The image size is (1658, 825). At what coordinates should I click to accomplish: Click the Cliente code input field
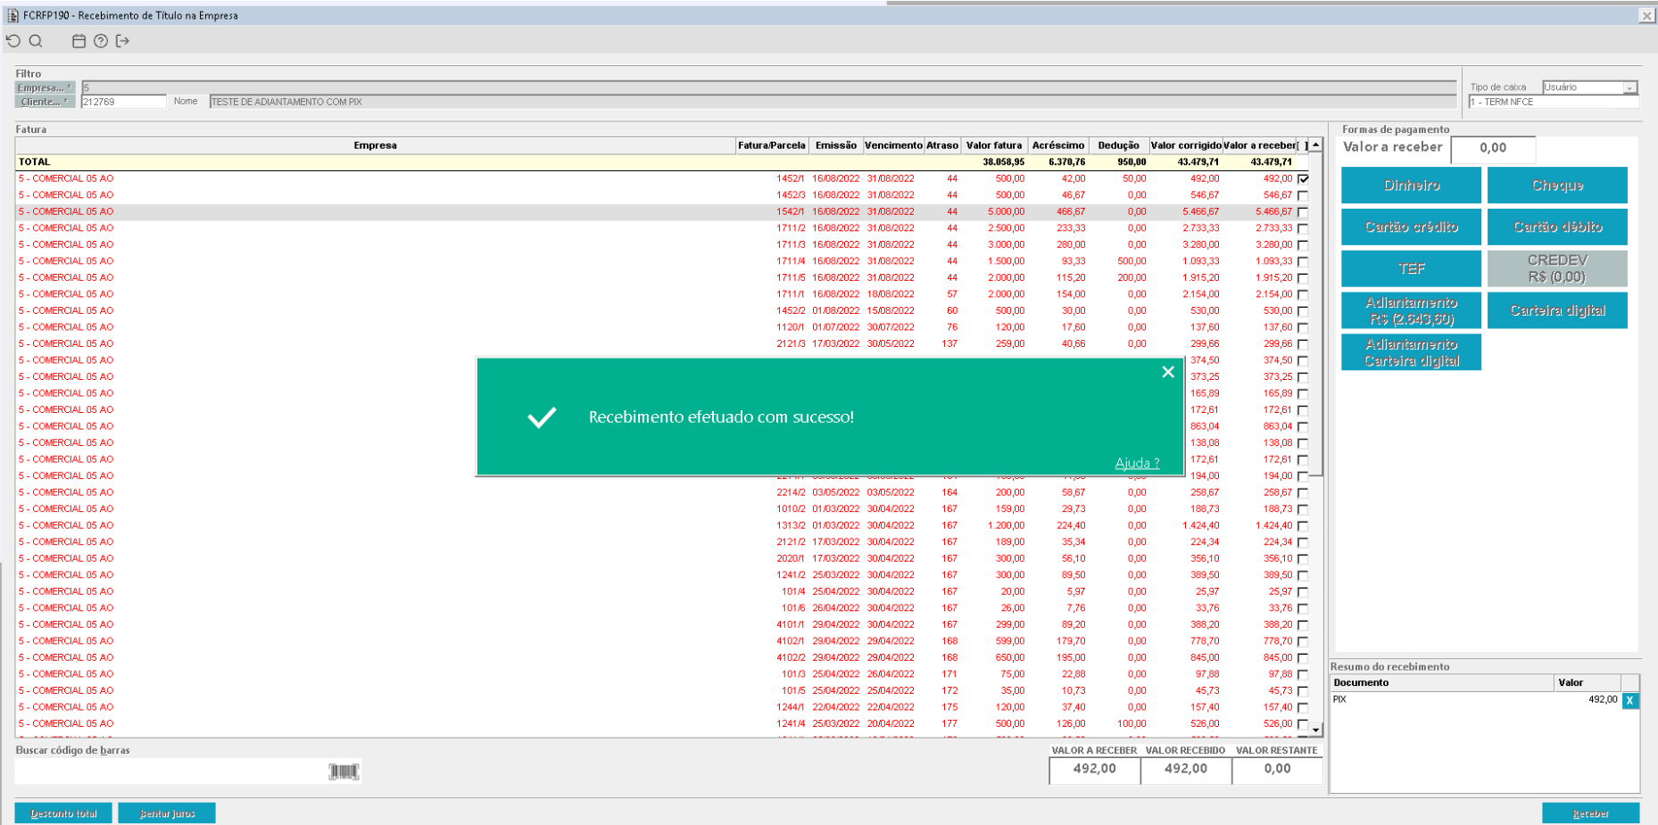123,102
